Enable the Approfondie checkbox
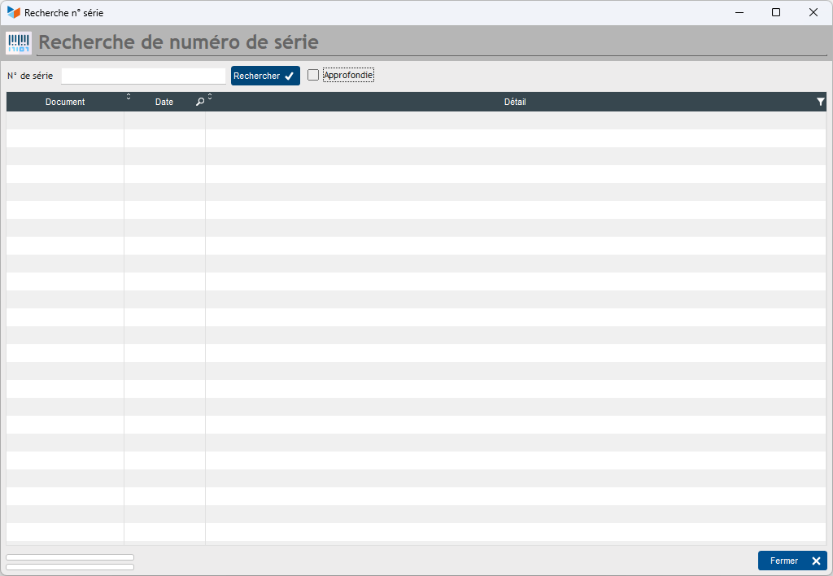The image size is (833, 576). (x=313, y=76)
